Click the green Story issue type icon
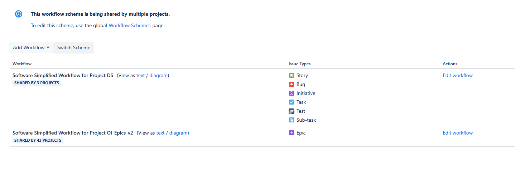 (x=292, y=75)
